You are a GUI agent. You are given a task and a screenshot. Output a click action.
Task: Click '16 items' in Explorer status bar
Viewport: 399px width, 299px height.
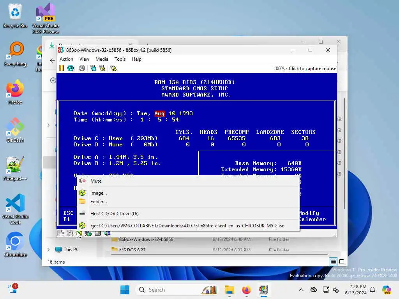click(56, 262)
